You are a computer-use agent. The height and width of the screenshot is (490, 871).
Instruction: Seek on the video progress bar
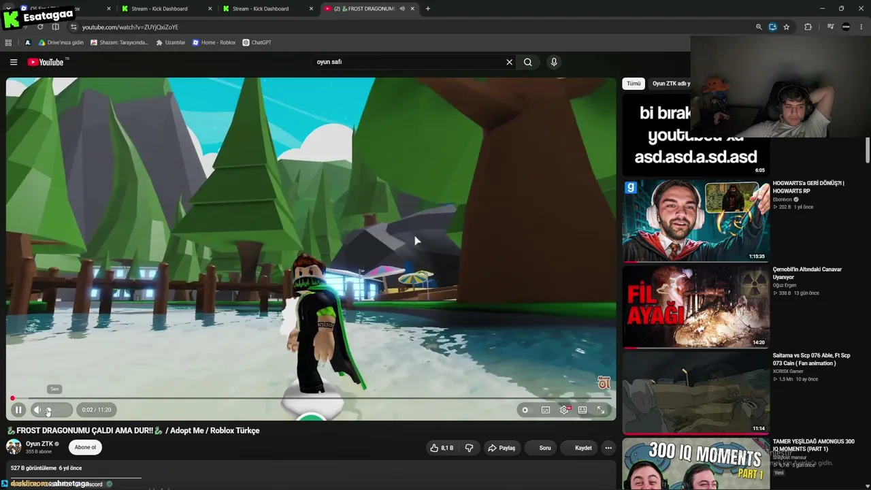(x=311, y=398)
